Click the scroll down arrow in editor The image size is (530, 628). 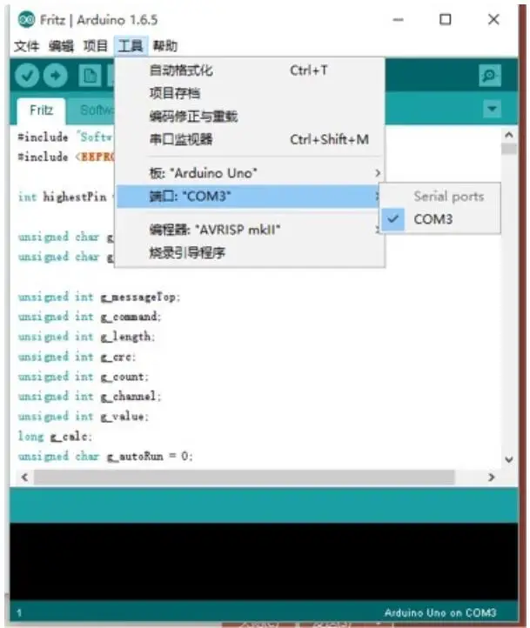coord(509,459)
